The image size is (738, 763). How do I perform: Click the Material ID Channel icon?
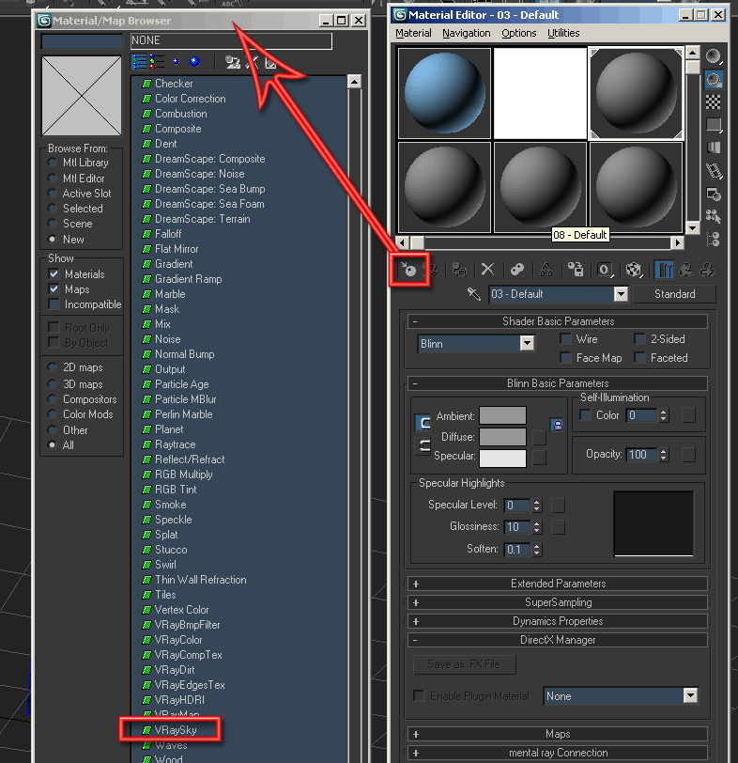coord(605,269)
